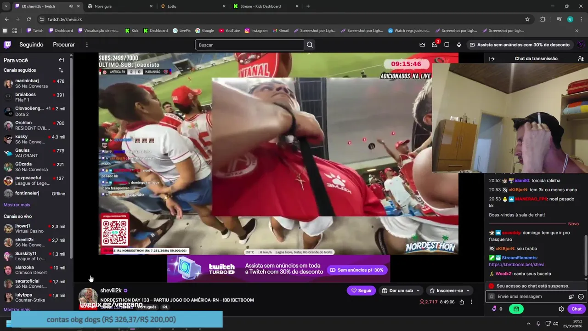
Task: Open Chrome tab search dropdown arrow
Action: (x=6, y=6)
